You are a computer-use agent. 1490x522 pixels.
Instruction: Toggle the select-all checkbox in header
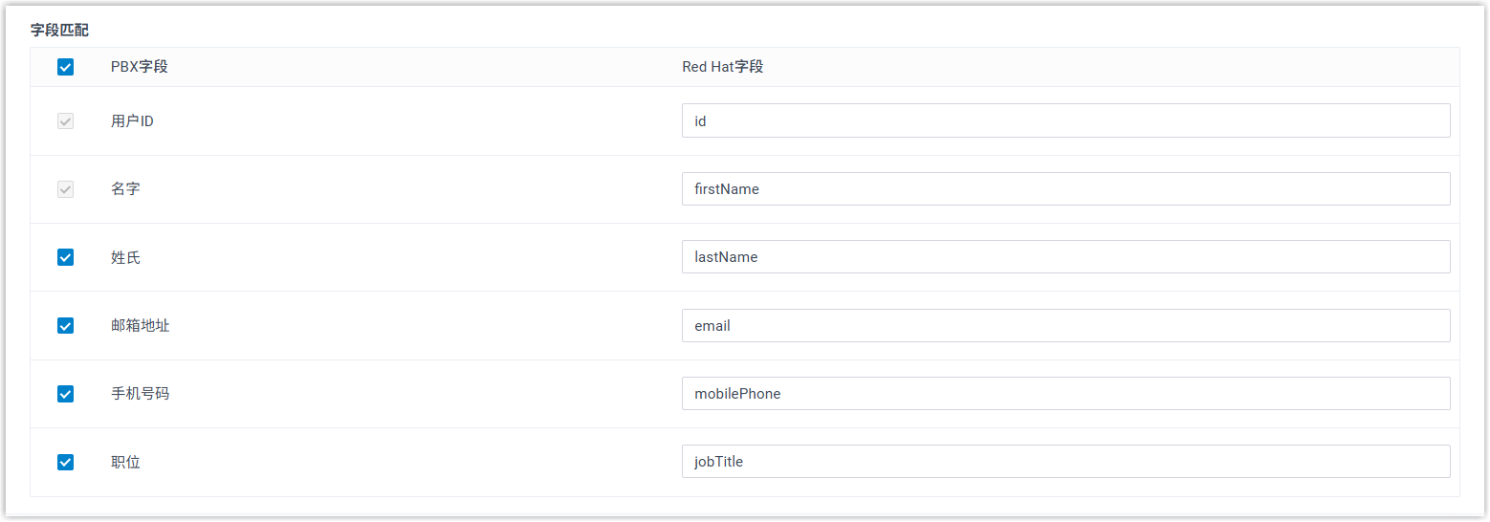point(65,67)
